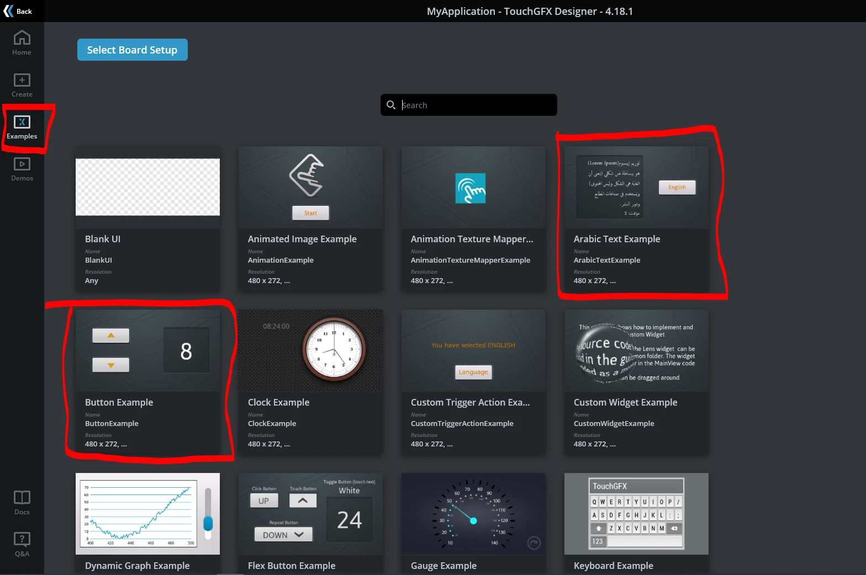The width and height of the screenshot is (866, 575).
Task: Click the name AnimationTextureMapperExample
Action: pyautogui.click(x=471, y=260)
